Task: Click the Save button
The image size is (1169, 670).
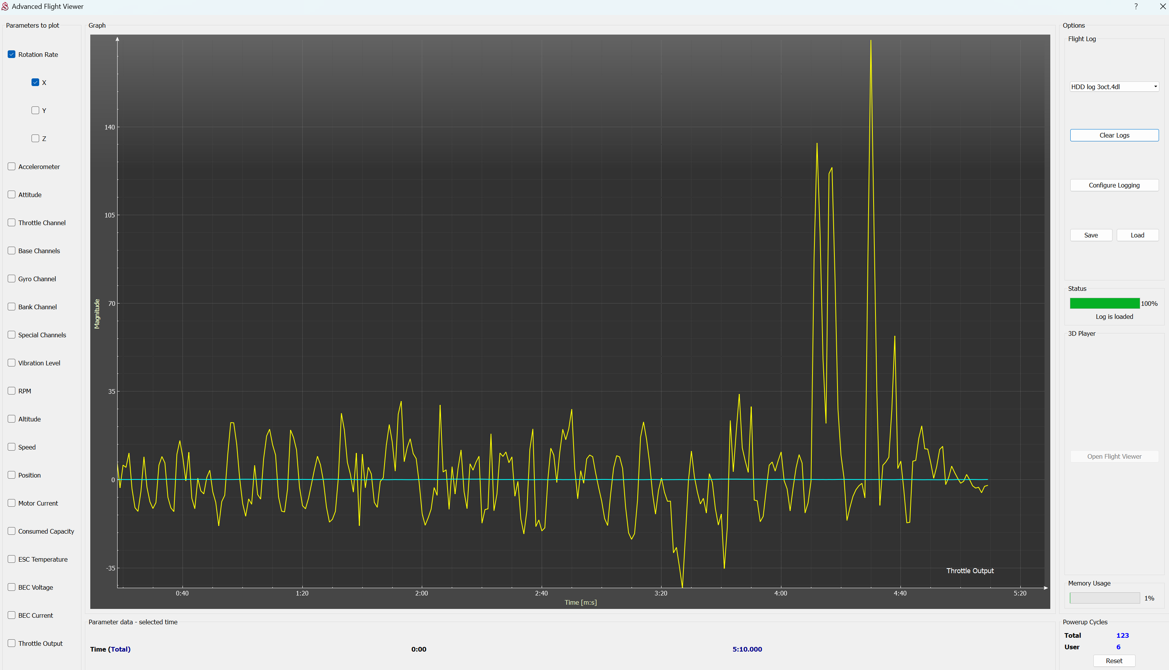Action: coord(1091,235)
